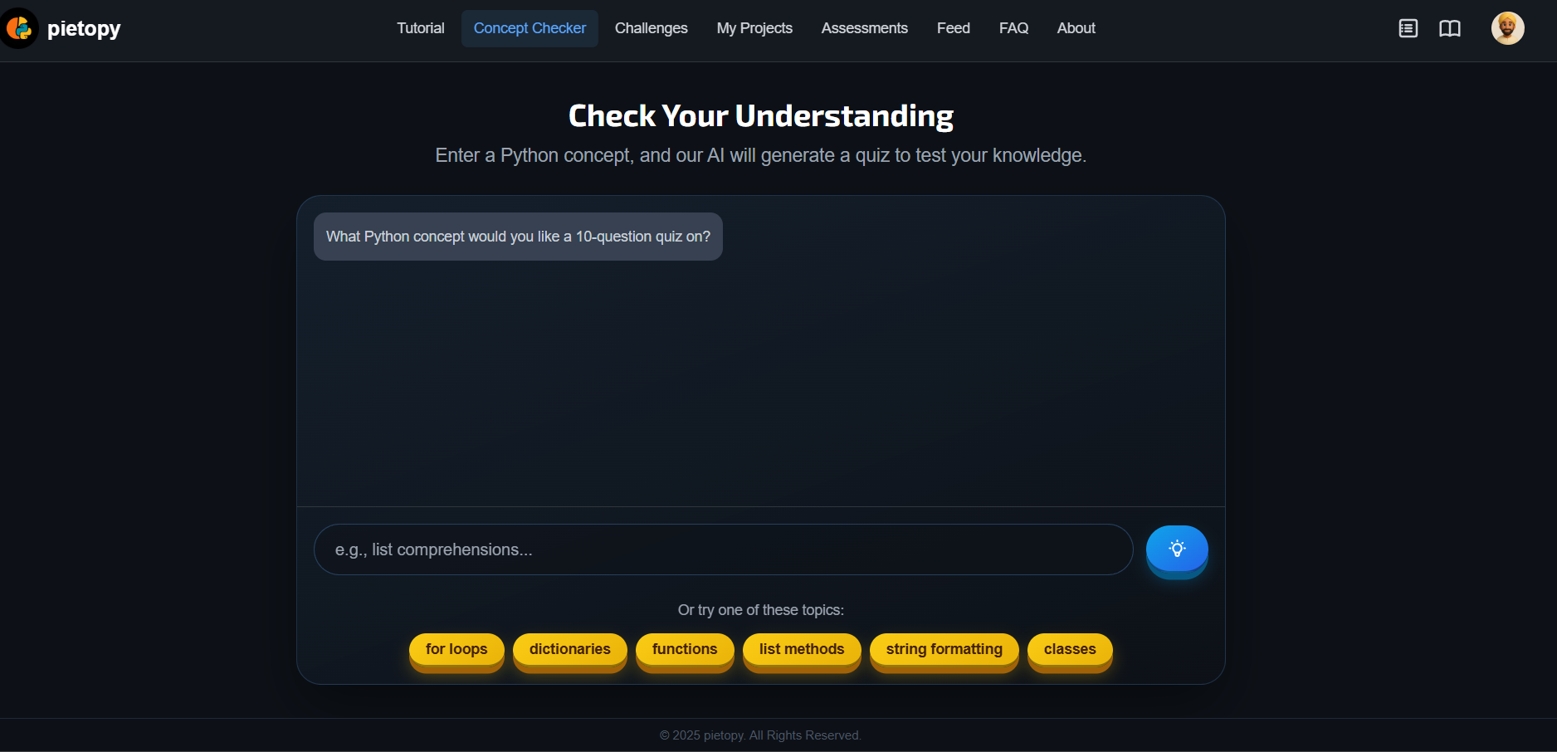1557x752 pixels.
Task: Select the 'dictionaries' topic chip
Action: point(569,649)
